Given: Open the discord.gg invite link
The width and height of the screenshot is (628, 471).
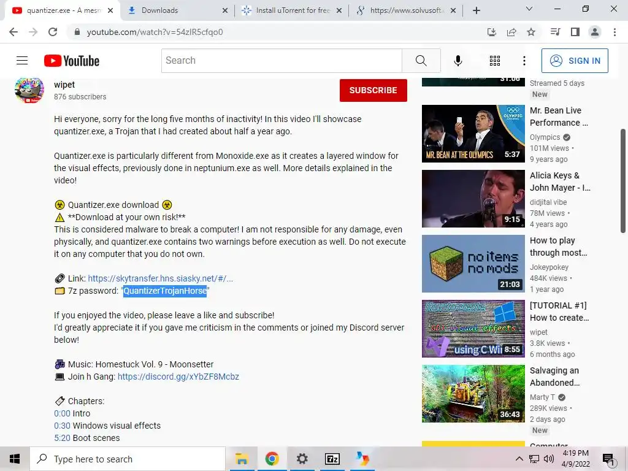Looking at the screenshot, I should point(178,377).
